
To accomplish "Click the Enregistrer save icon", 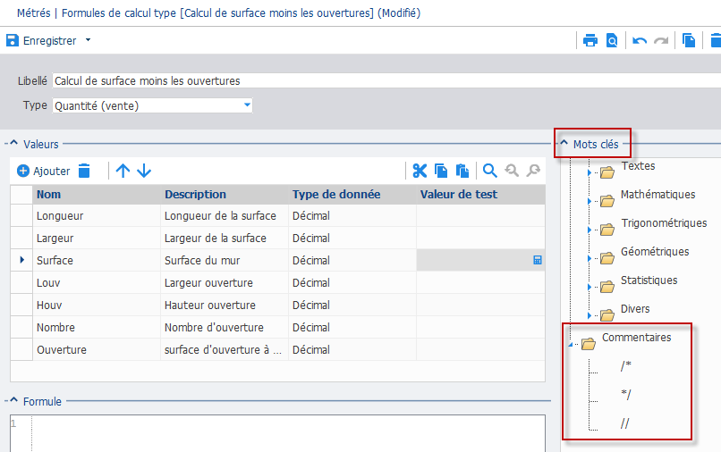I will pos(13,40).
